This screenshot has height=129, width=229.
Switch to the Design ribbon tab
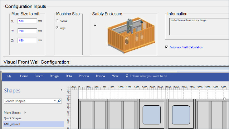tap(54, 76)
